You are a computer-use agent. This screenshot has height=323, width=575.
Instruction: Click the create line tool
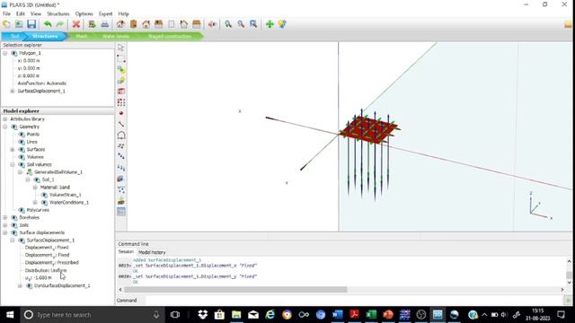pos(121,124)
